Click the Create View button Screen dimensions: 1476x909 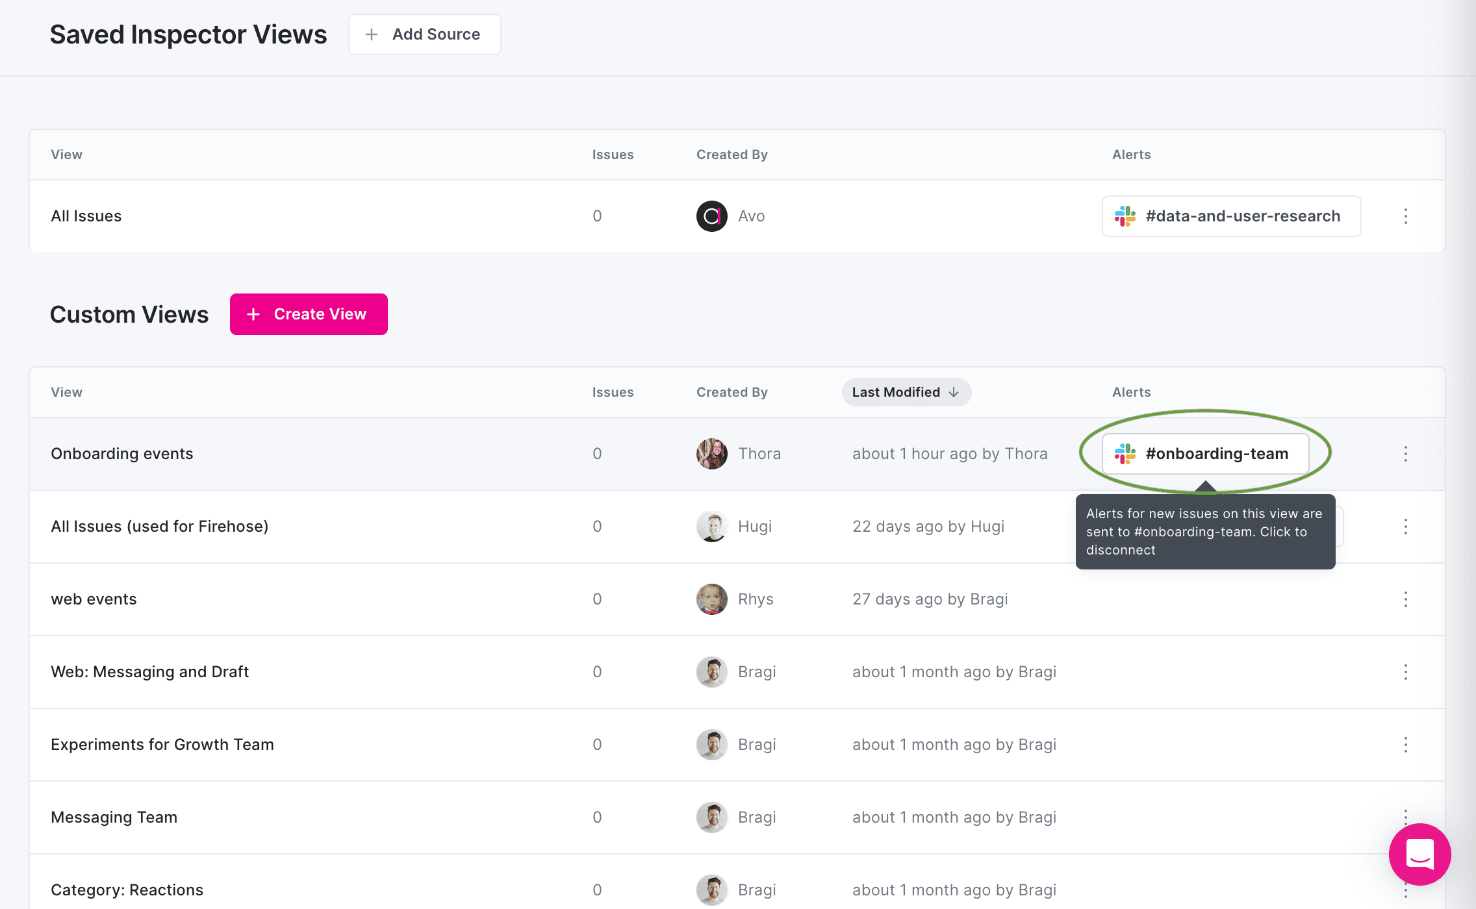click(x=309, y=314)
